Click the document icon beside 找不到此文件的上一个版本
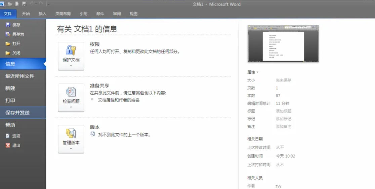The width and height of the screenshot is (375, 189). (92, 134)
